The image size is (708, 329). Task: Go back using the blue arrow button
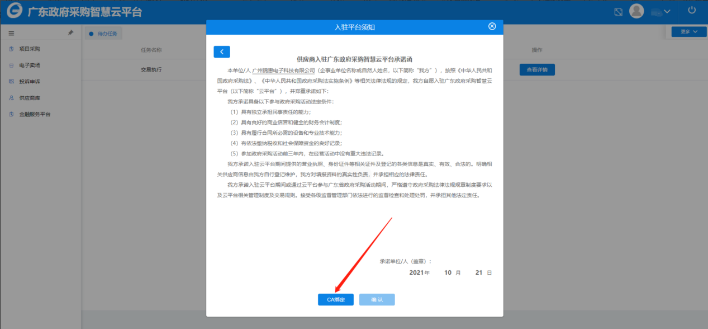(x=222, y=52)
